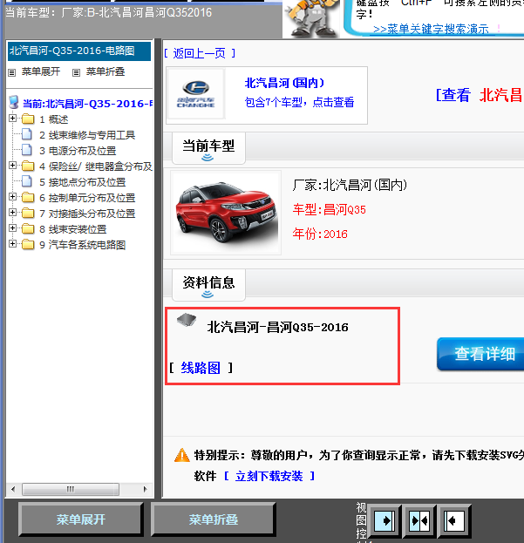
Task: Click the tree panel horizontal scrollbar thumb
Action: pos(71,489)
